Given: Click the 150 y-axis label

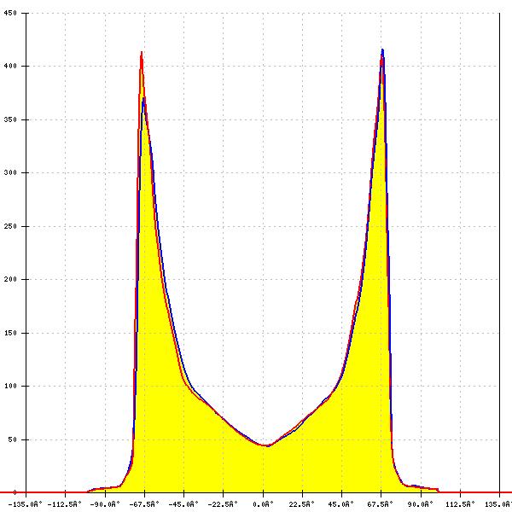Looking at the screenshot, I should coord(10,333).
